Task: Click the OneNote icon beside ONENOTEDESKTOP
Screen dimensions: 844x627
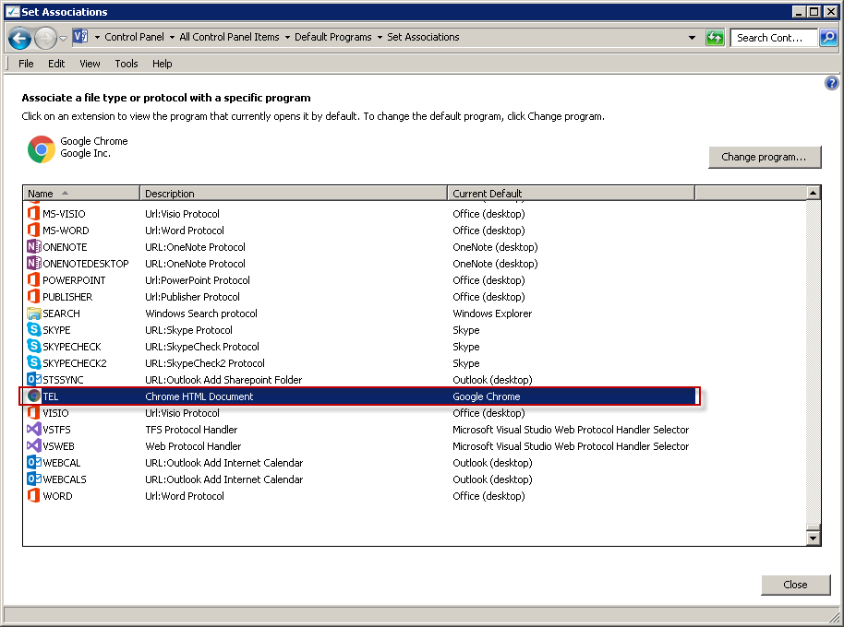Action: click(33, 264)
